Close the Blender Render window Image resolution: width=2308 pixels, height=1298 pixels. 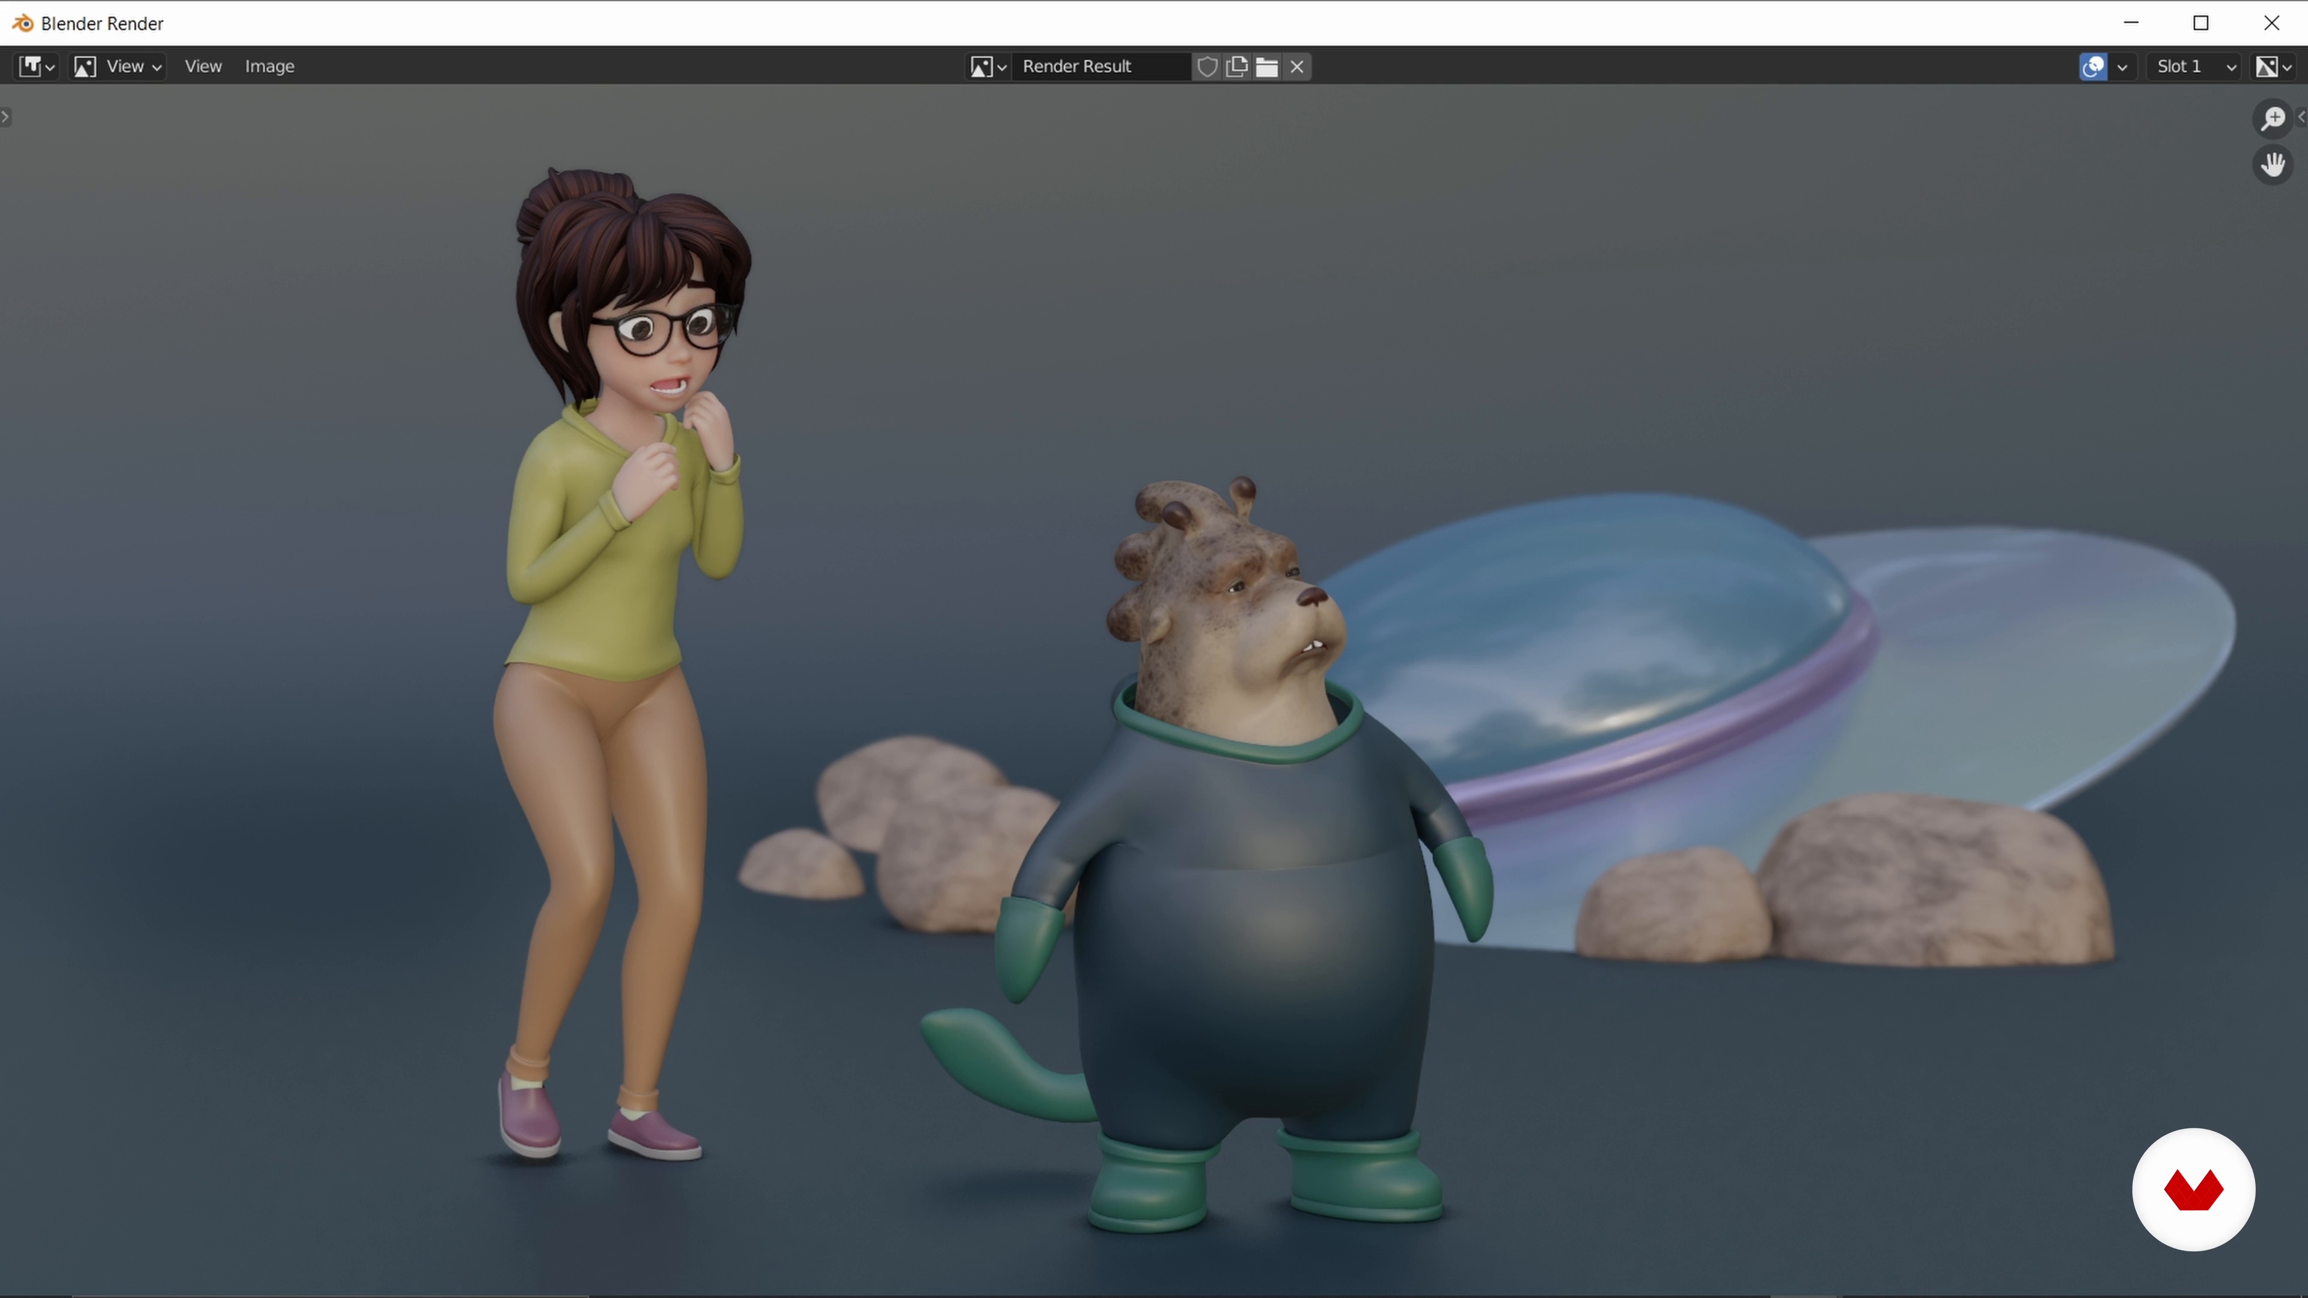[2271, 22]
